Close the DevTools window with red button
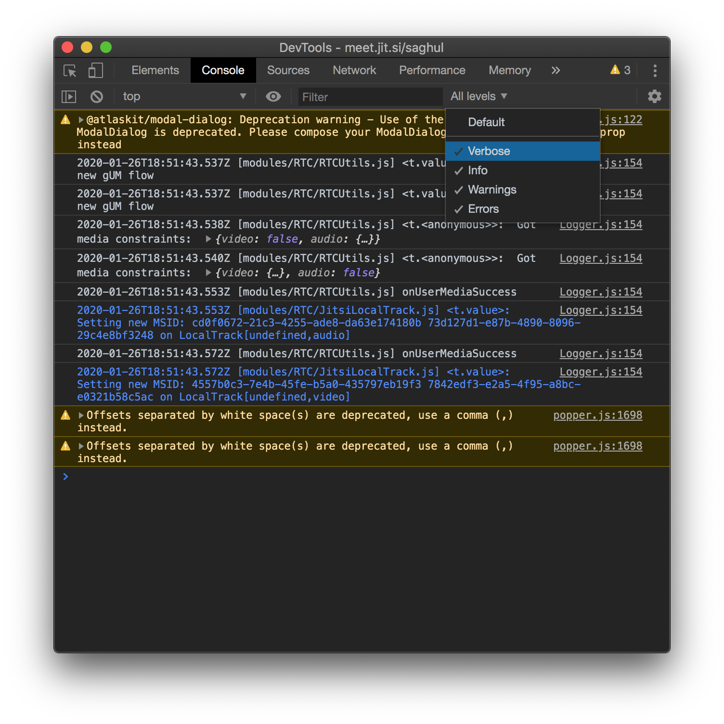Viewport: 724px width, 724px height. point(67,47)
